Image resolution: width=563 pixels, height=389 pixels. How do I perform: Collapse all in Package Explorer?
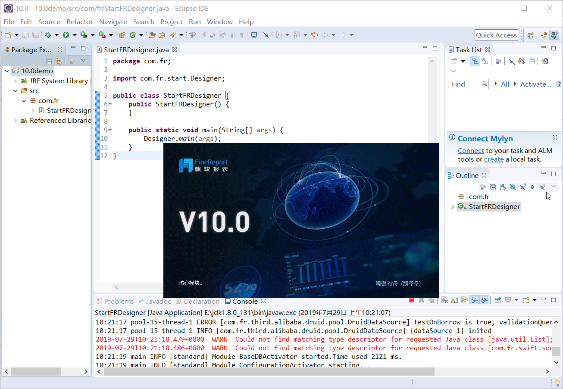click(x=49, y=61)
